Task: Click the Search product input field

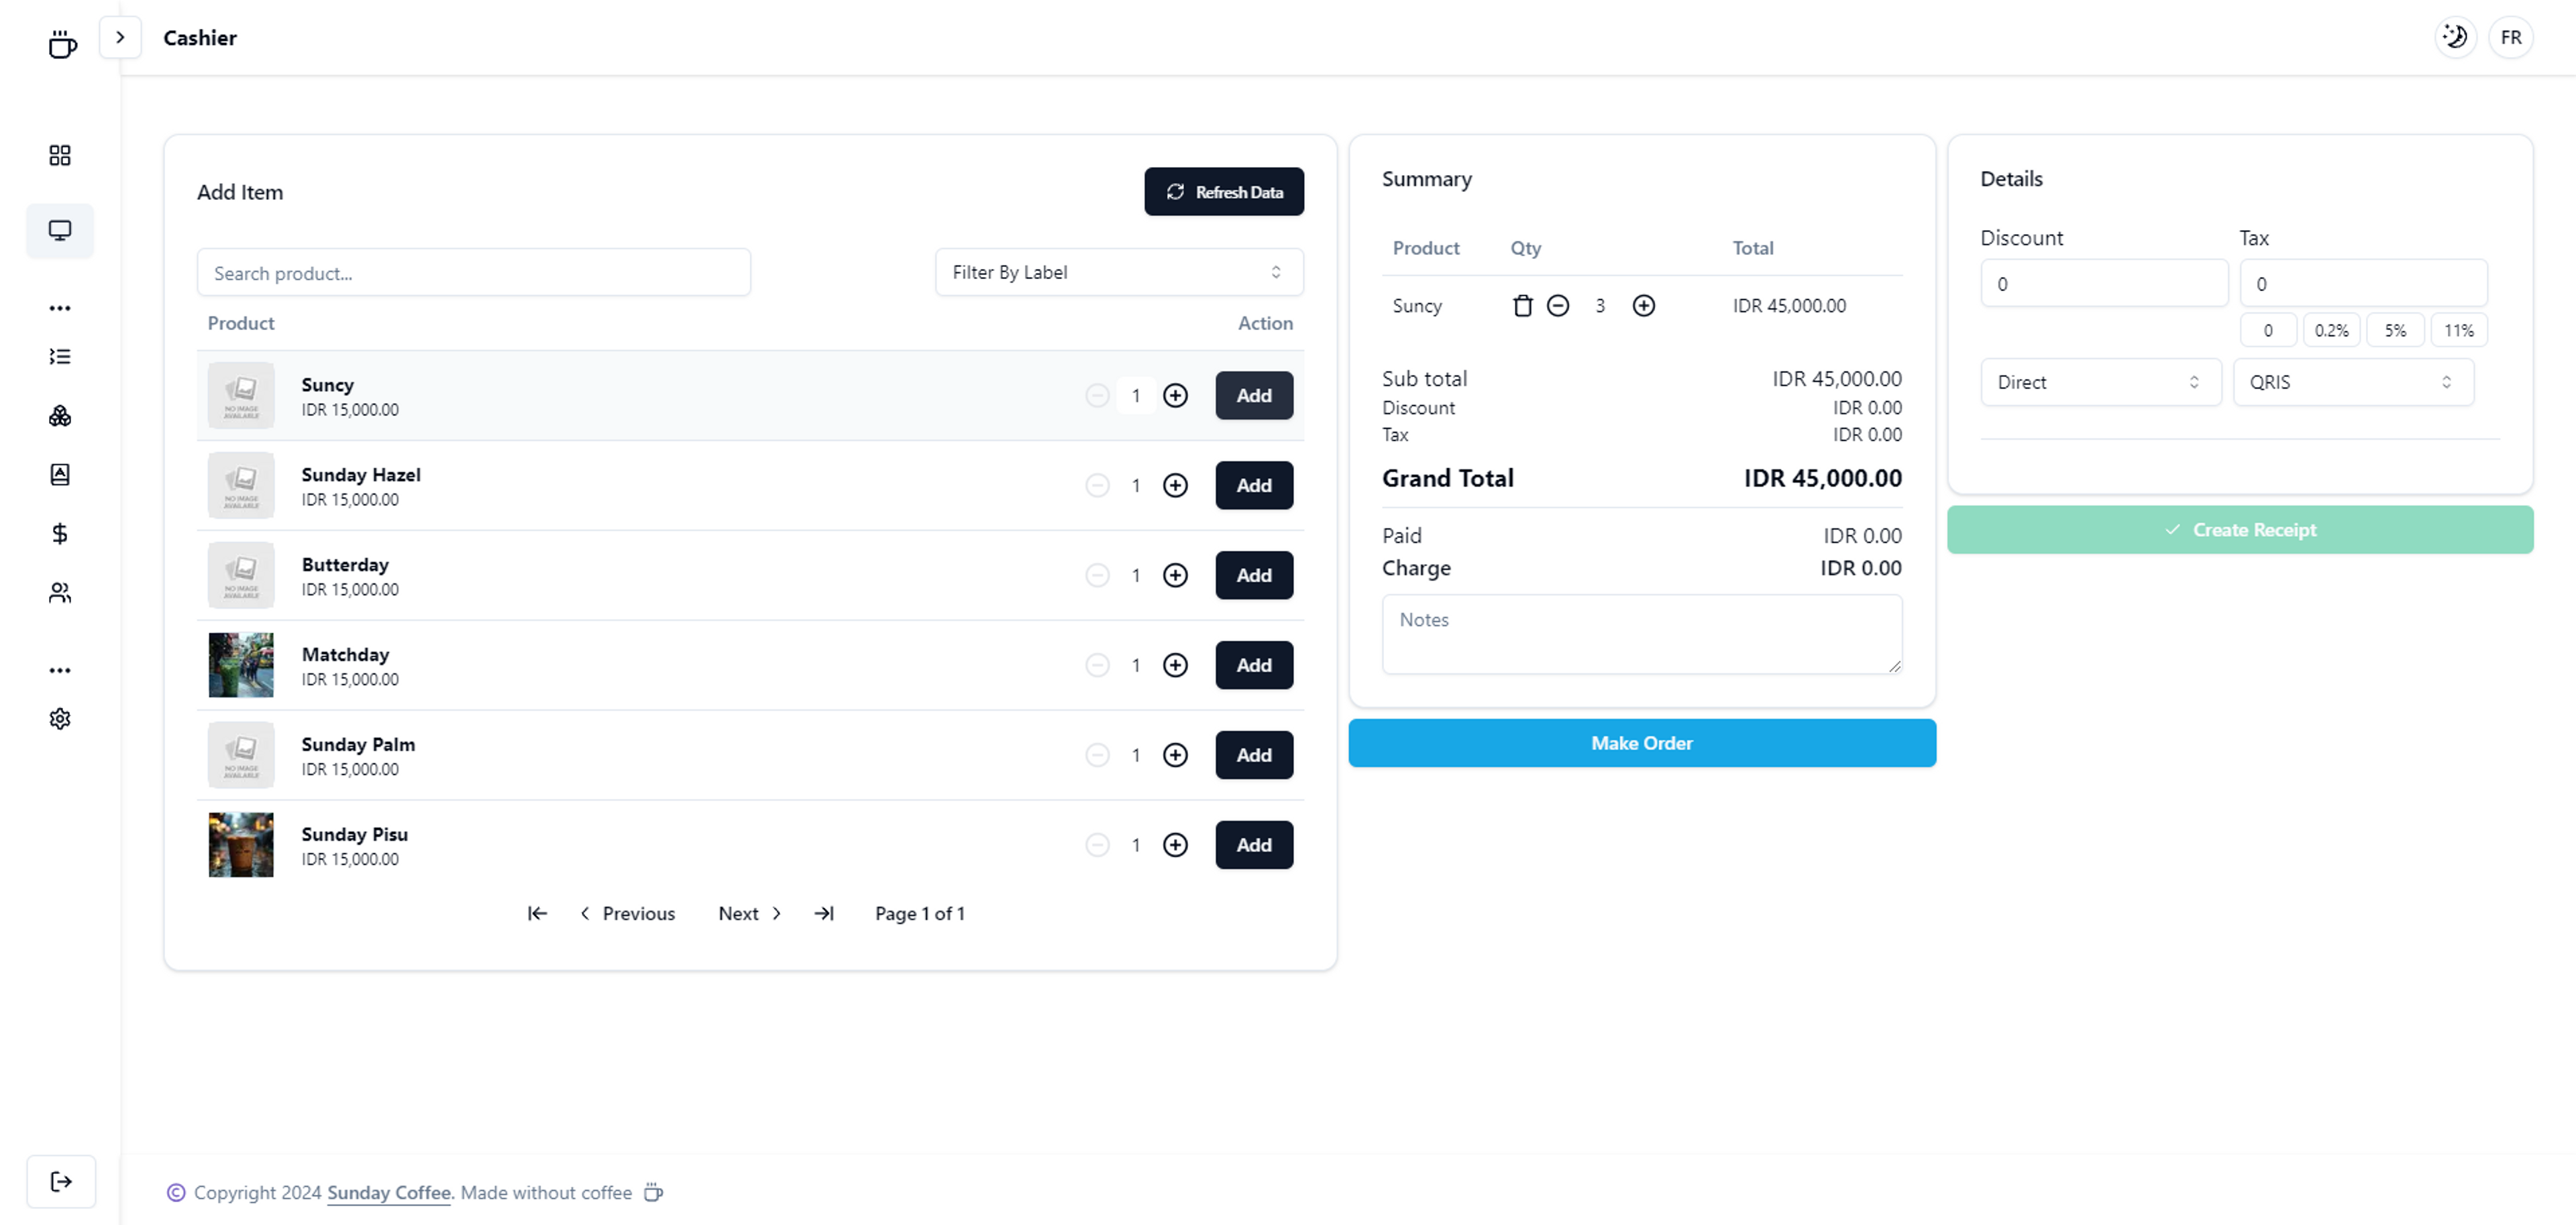Action: 473,273
